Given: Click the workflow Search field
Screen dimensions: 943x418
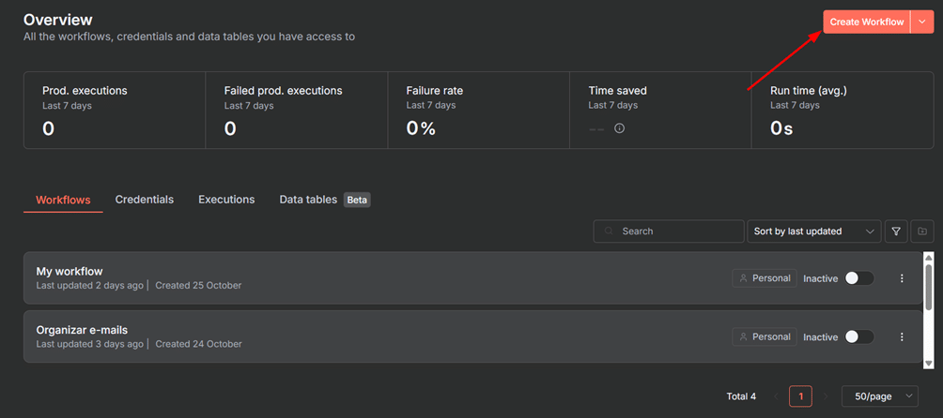Looking at the screenshot, I should coord(669,231).
